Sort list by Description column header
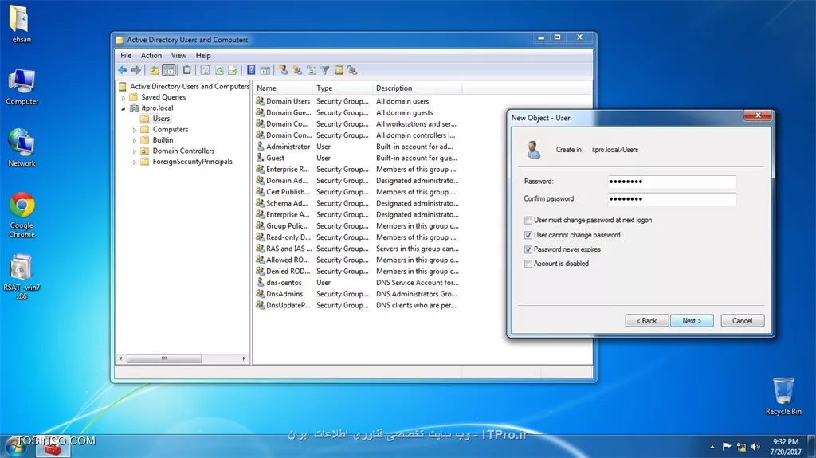The height and width of the screenshot is (458, 816). 418,88
